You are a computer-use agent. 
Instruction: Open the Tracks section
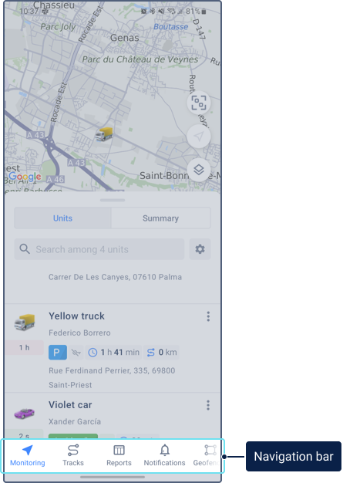(x=73, y=456)
